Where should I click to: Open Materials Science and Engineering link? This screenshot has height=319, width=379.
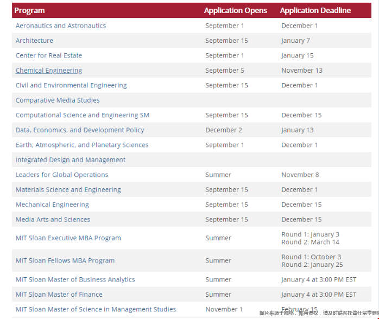pyautogui.click(x=68, y=189)
